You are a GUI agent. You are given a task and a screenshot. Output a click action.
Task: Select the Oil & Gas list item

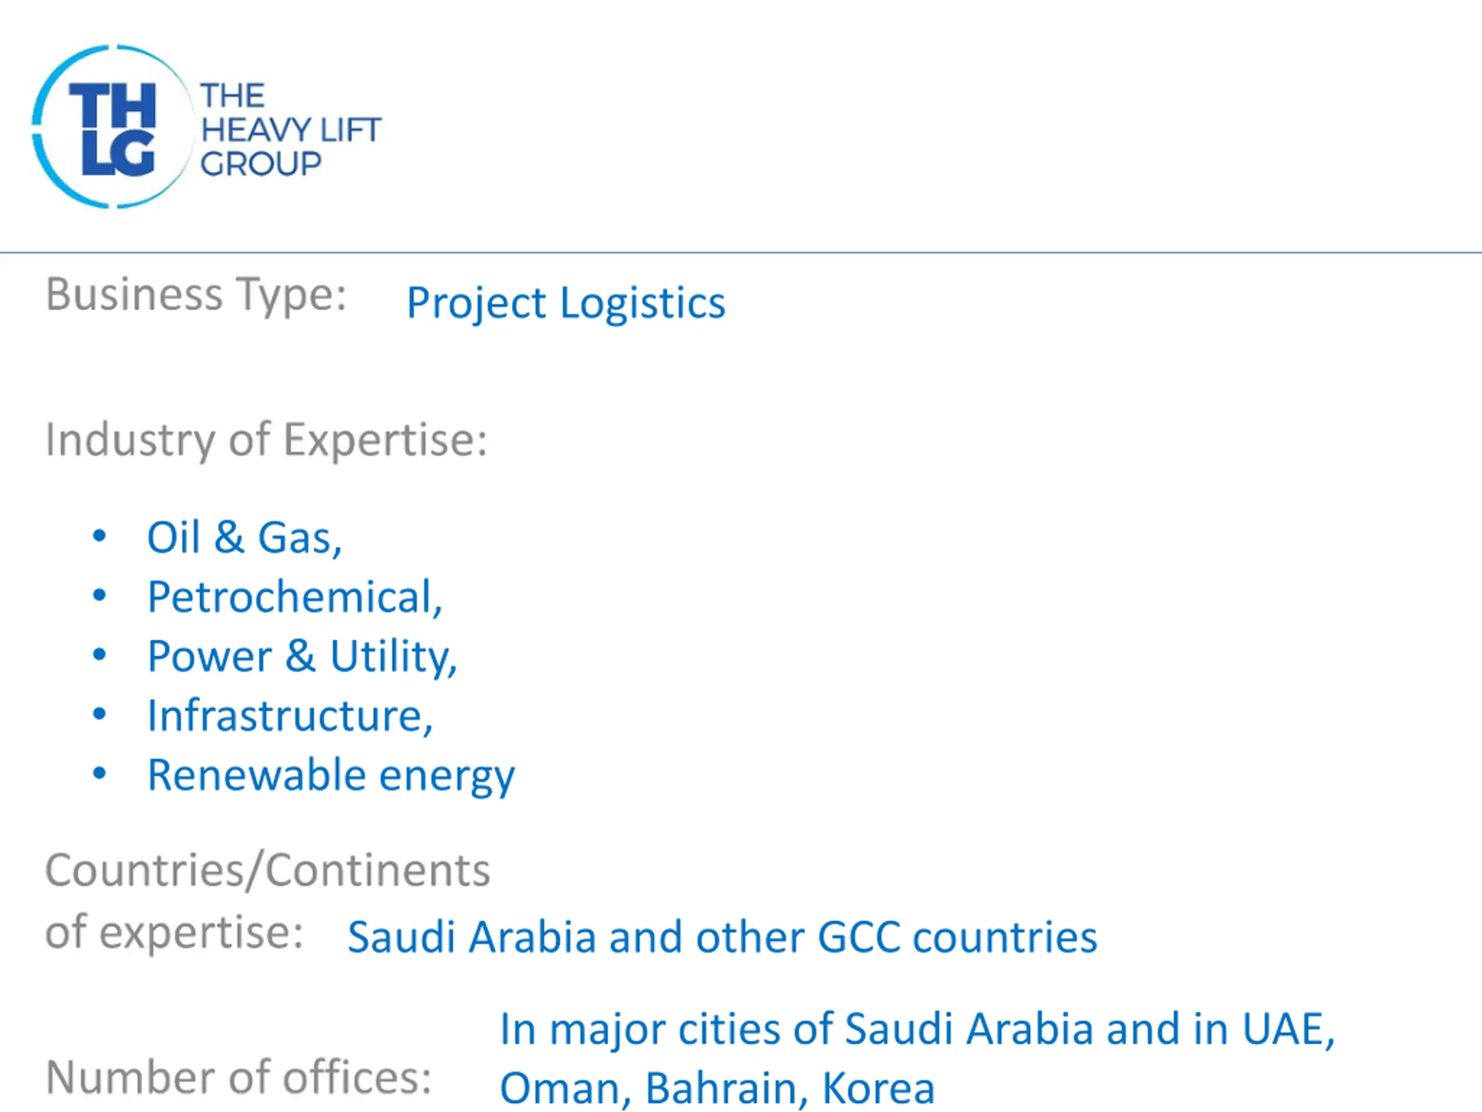[244, 537]
